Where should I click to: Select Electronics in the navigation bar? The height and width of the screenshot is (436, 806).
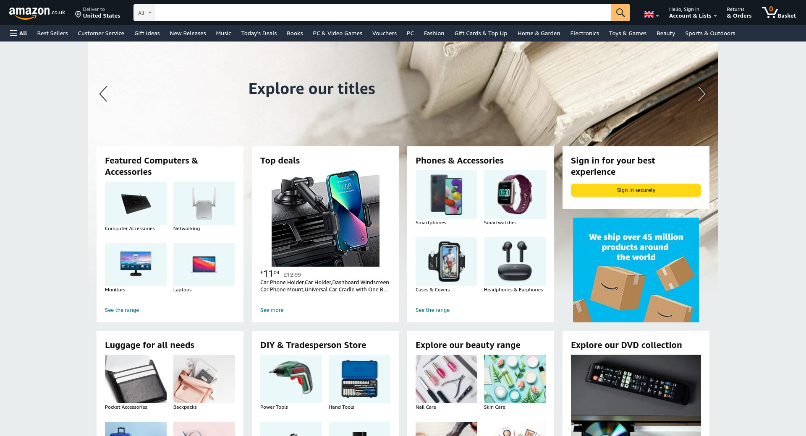(584, 33)
